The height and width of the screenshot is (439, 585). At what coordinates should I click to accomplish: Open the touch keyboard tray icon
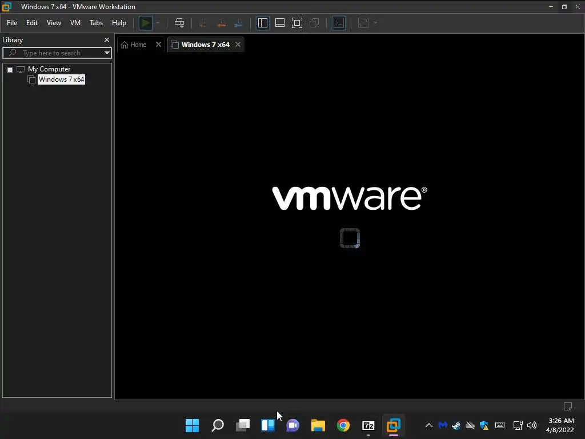500,425
